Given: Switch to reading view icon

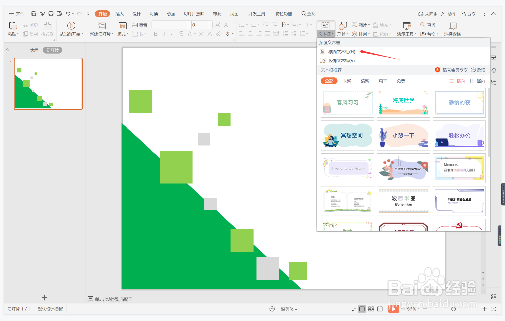Looking at the screenshot, I should click(x=380, y=309).
